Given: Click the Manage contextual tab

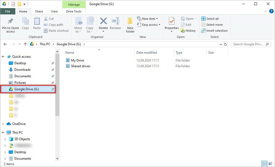Looking at the screenshot, I should (x=74, y=5).
